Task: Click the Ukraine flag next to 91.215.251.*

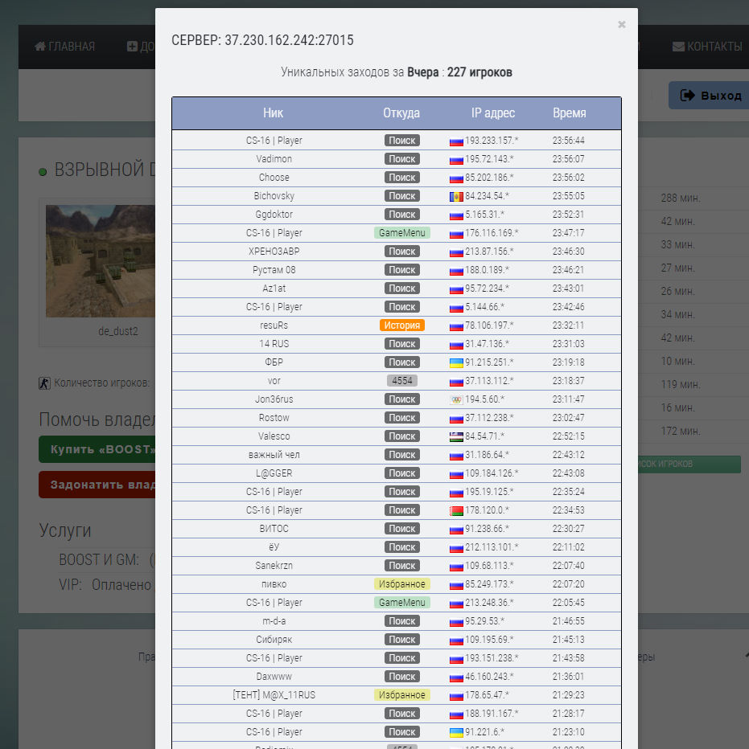Action: 456,363
